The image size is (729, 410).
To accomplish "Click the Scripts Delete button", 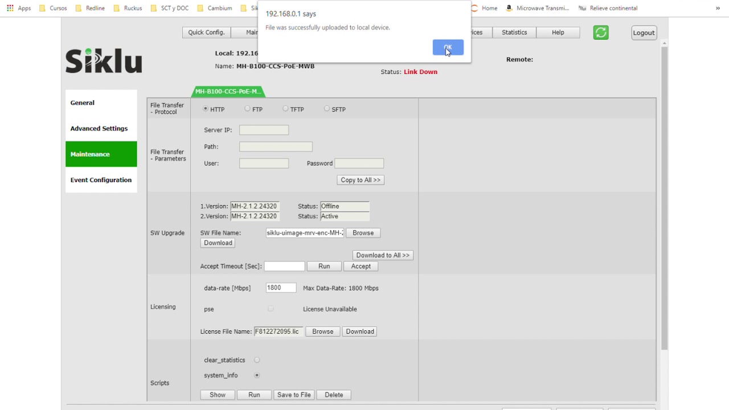I will click(334, 395).
